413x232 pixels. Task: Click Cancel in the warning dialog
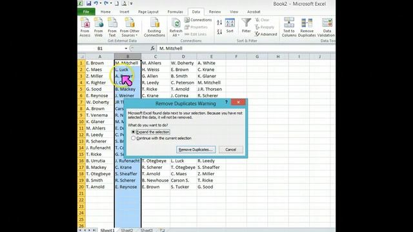[231, 150]
